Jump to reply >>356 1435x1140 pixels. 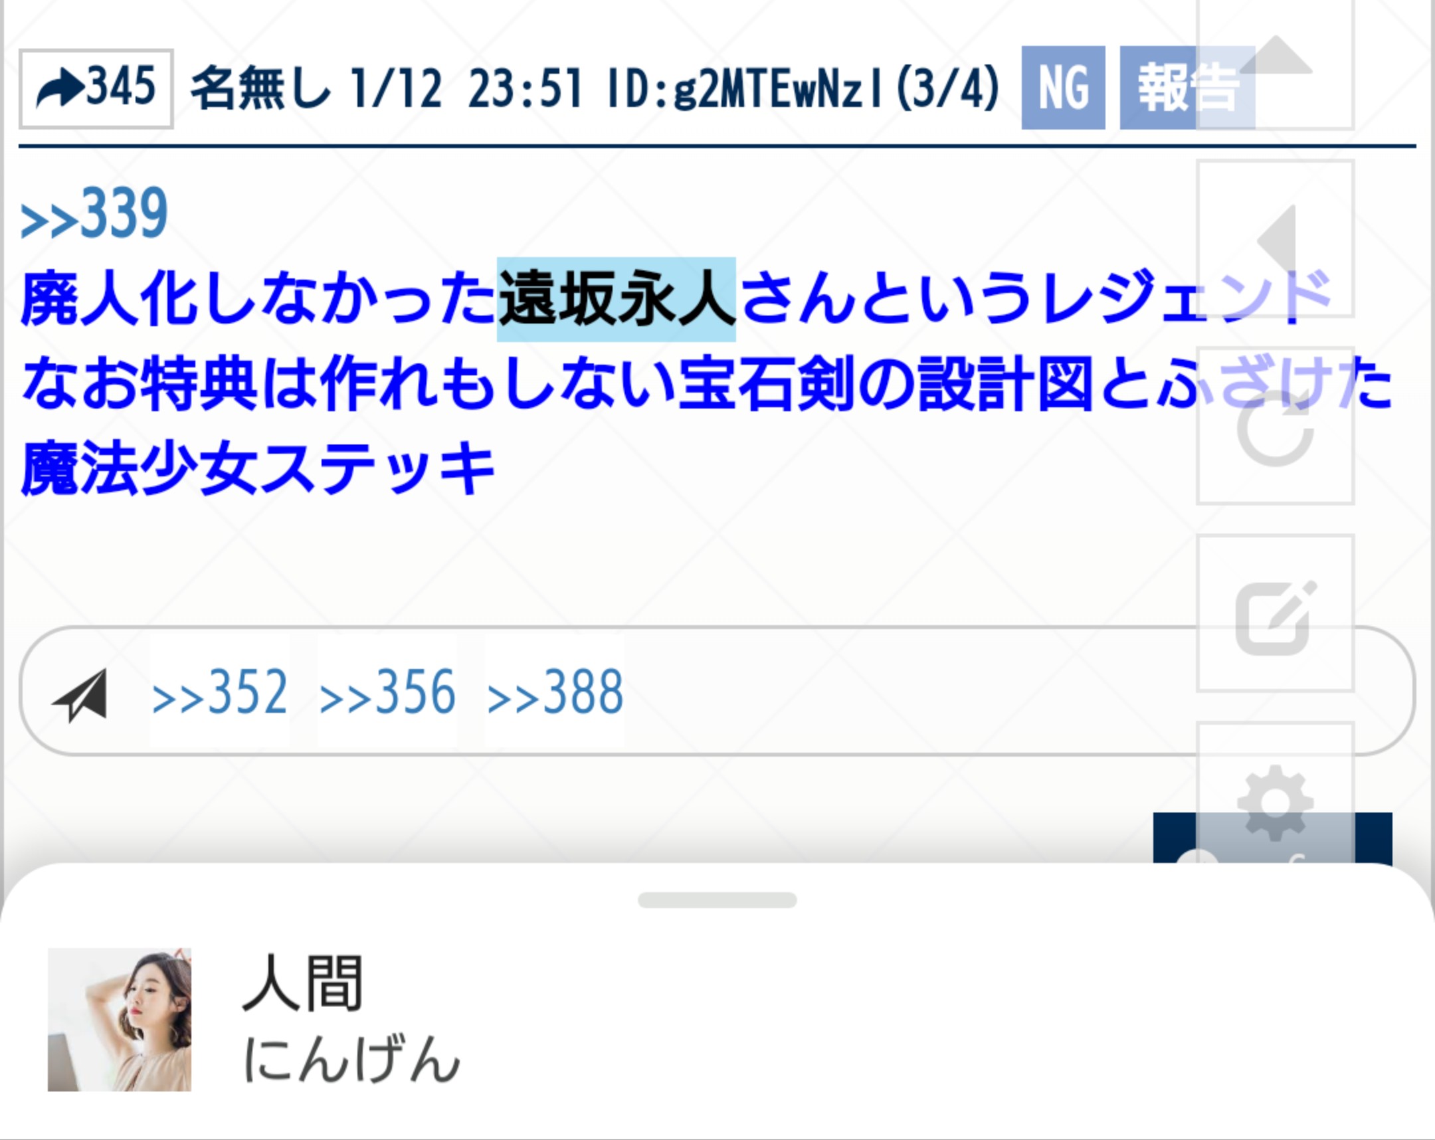(x=387, y=692)
